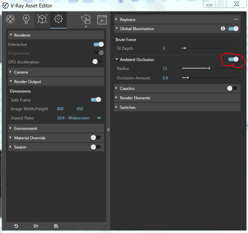248x233 pixels.
Task: Load render settings from file icon
Action: pos(36,226)
